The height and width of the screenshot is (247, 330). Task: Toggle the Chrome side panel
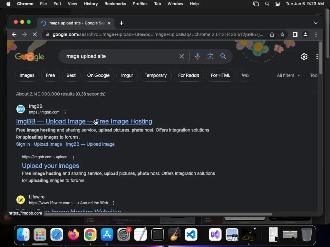pos(295,34)
